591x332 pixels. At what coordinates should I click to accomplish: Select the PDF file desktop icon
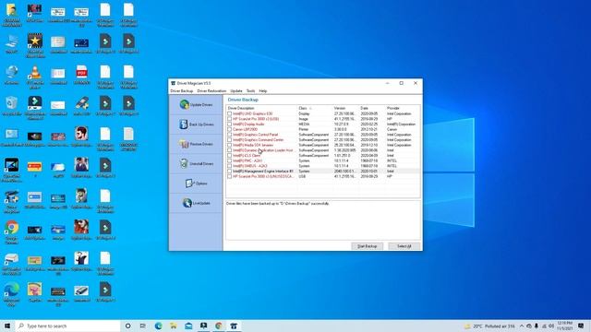[82, 75]
